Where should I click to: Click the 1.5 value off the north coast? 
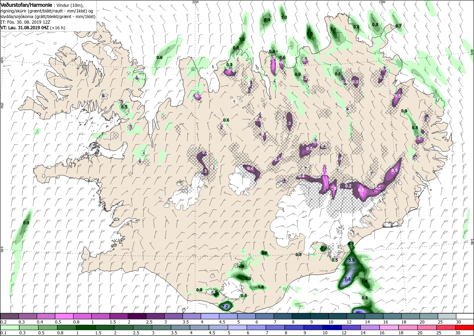click(x=310, y=34)
